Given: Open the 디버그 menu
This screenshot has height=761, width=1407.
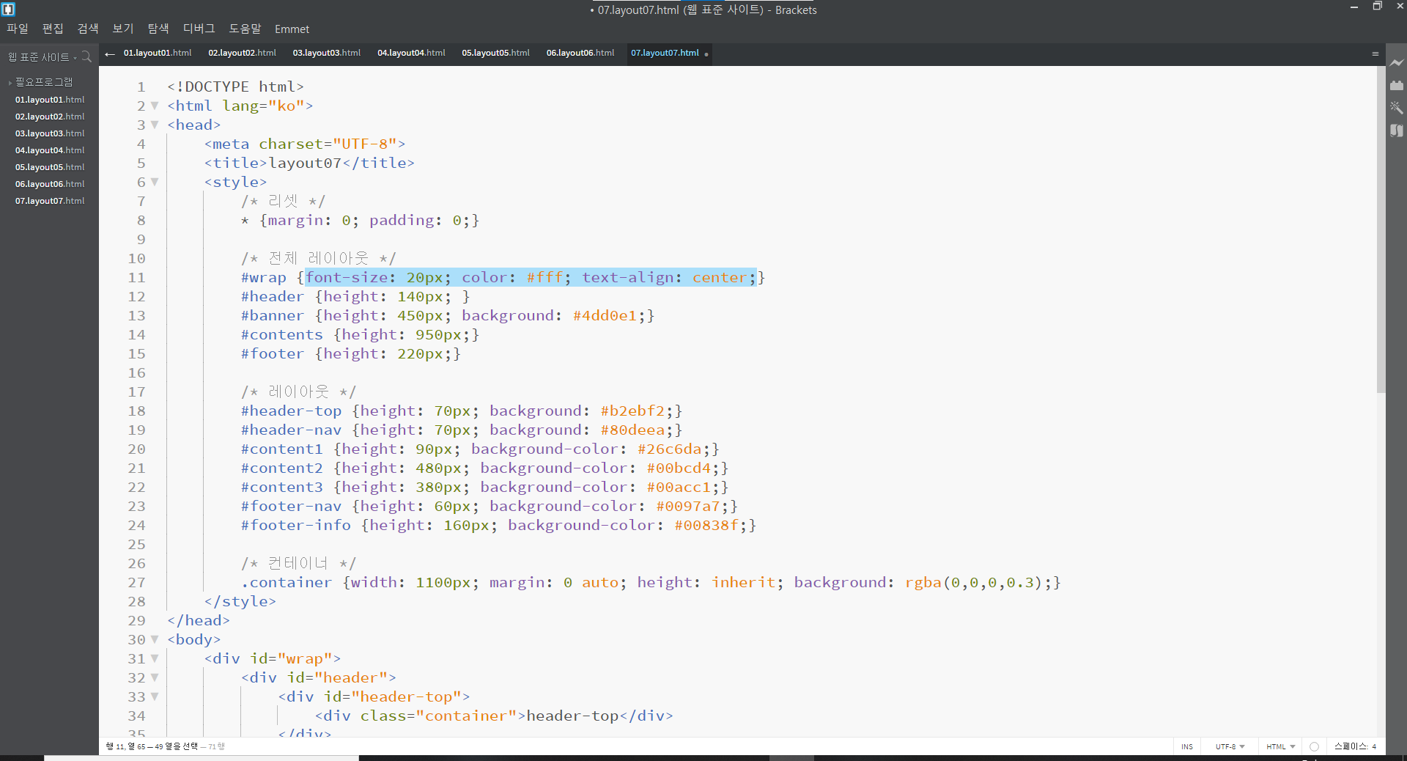Looking at the screenshot, I should pos(199,29).
